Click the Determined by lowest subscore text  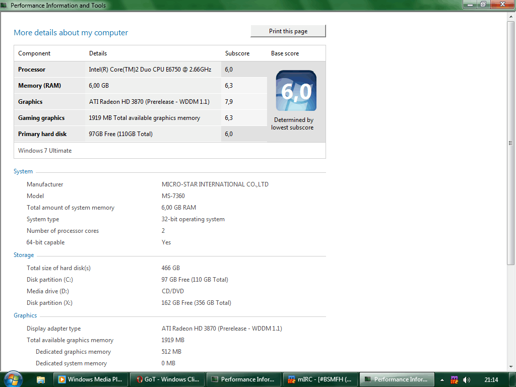pos(293,124)
